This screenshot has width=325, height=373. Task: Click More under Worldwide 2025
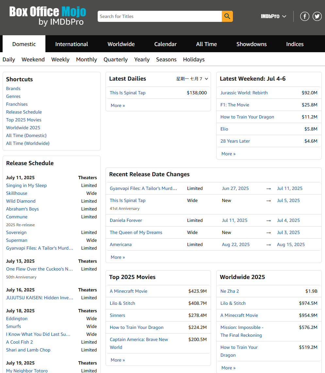(x=228, y=368)
